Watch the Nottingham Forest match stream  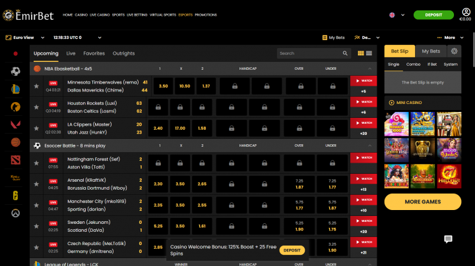(x=364, y=158)
